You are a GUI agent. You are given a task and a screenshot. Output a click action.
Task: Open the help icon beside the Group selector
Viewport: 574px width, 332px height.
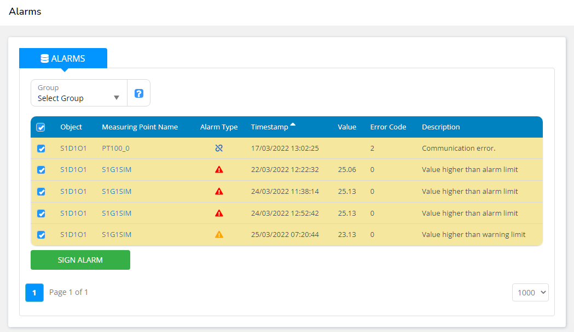point(138,92)
